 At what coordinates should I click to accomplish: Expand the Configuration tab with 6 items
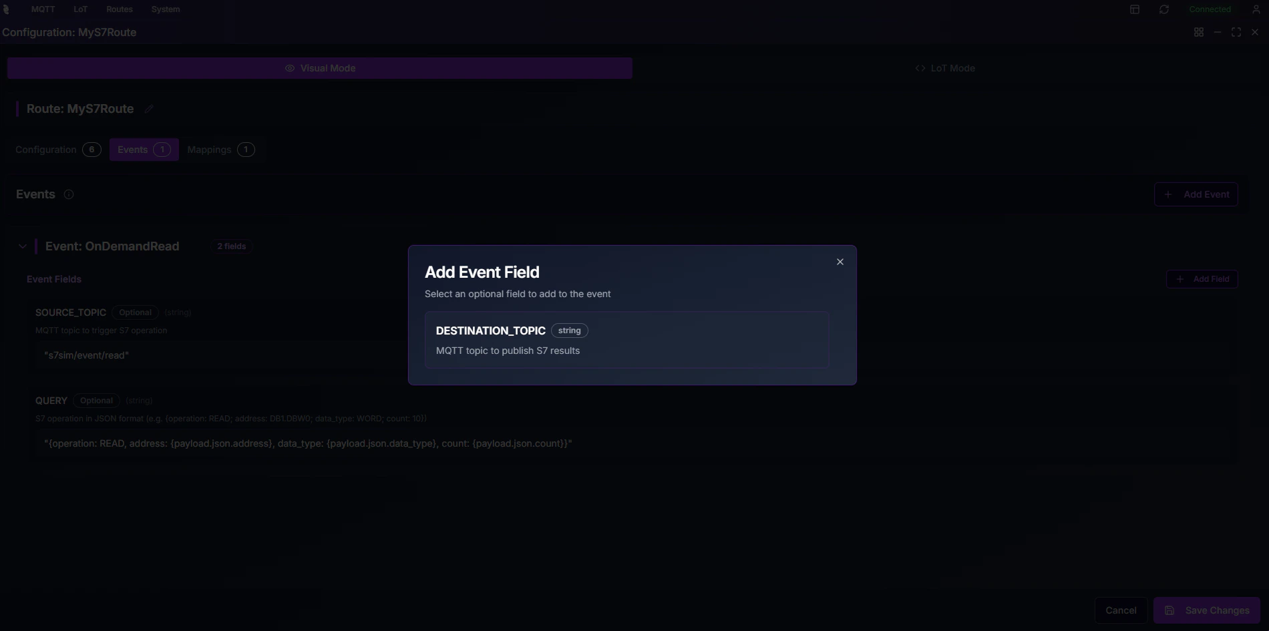pos(57,149)
